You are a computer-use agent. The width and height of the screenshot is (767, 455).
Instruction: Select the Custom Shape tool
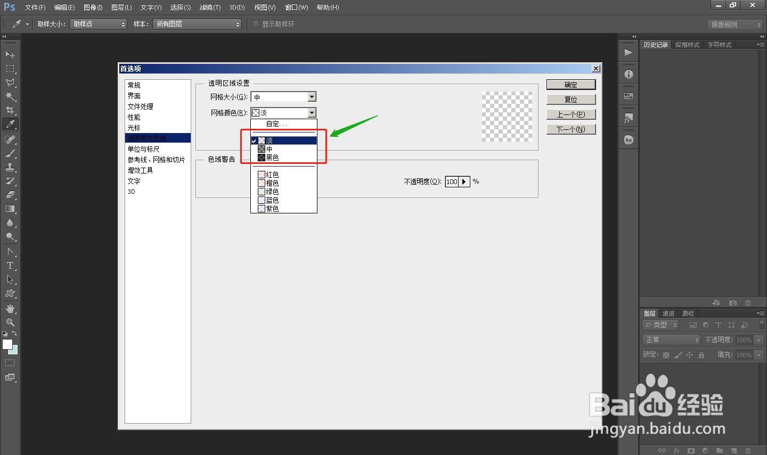(10, 293)
